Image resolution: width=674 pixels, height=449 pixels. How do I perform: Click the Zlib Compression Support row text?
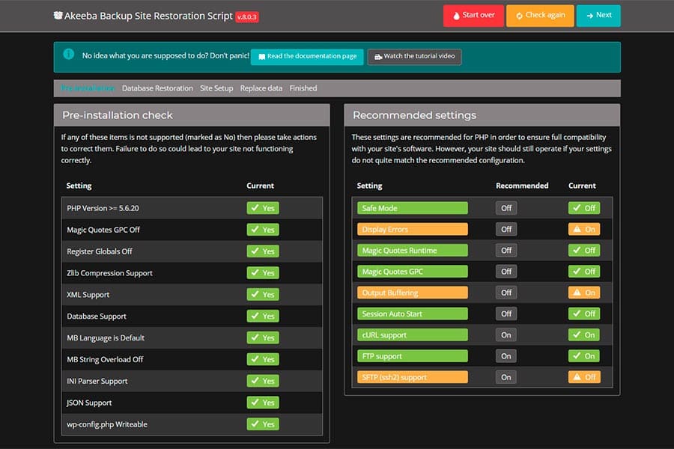[x=109, y=273]
